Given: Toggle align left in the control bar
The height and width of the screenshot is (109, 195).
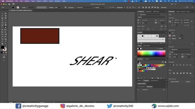Looking at the screenshot, I should [125, 7].
